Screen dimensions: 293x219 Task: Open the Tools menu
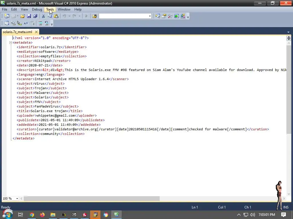[x=50, y=9]
